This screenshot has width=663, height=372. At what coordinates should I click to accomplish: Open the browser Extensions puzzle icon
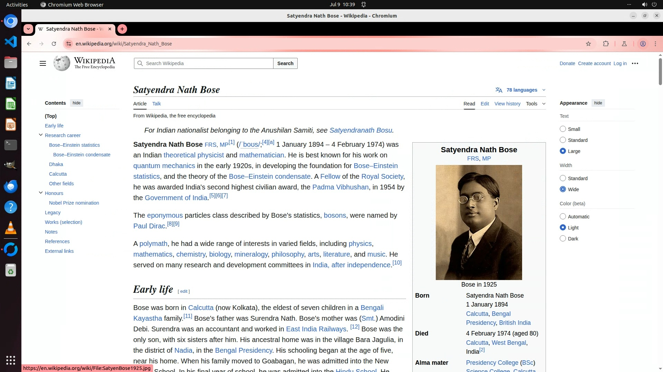point(606,44)
